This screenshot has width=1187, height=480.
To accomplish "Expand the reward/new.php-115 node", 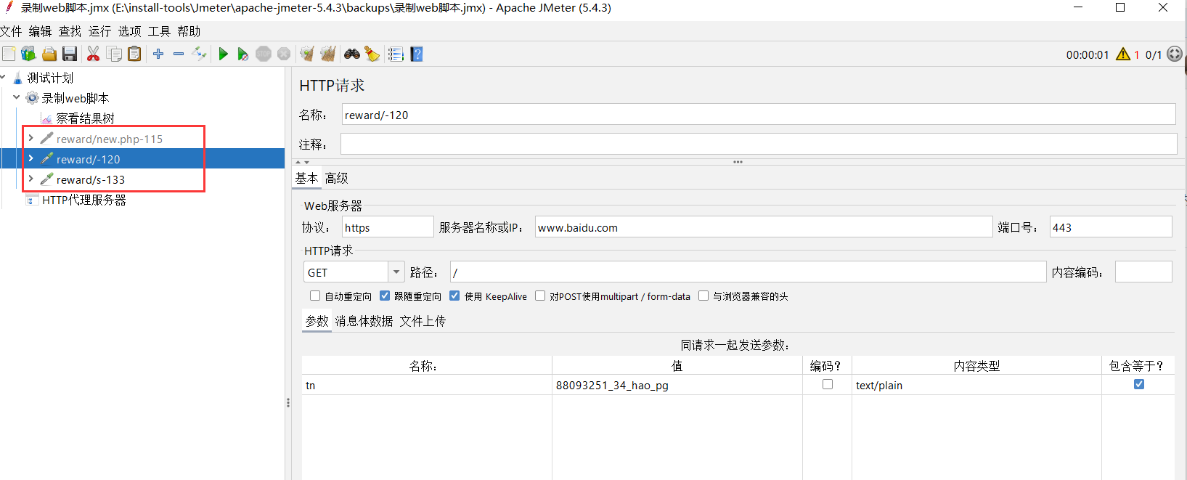I will 30,138.
